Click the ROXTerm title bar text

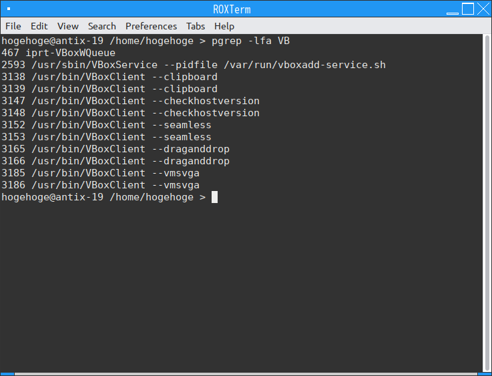(x=232, y=9)
